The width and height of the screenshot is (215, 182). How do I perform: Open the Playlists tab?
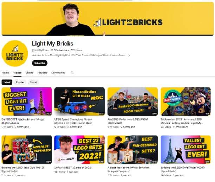click(43, 73)
